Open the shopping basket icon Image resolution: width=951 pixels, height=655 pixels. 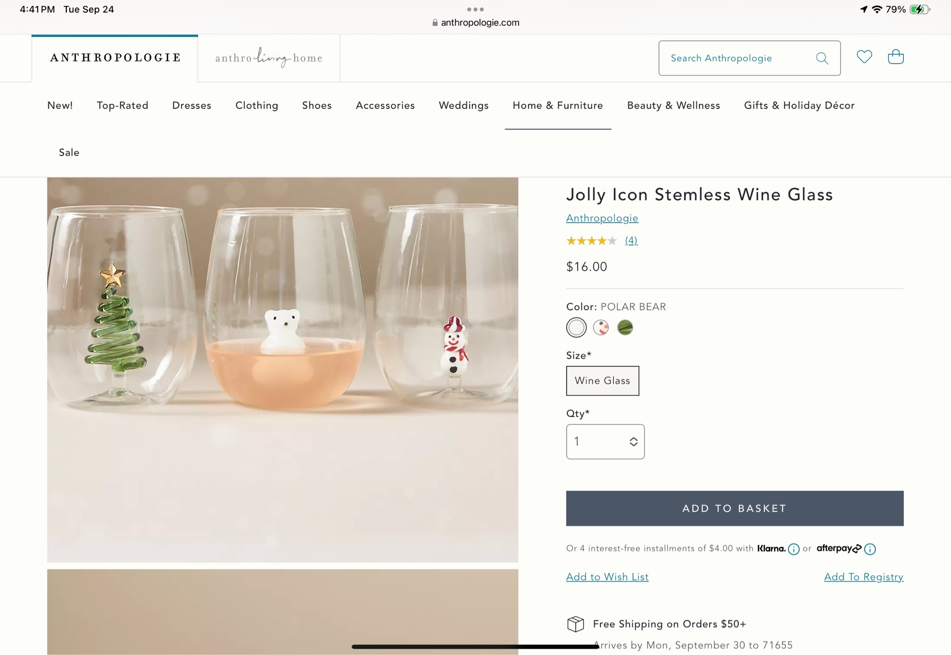[895, 57]
